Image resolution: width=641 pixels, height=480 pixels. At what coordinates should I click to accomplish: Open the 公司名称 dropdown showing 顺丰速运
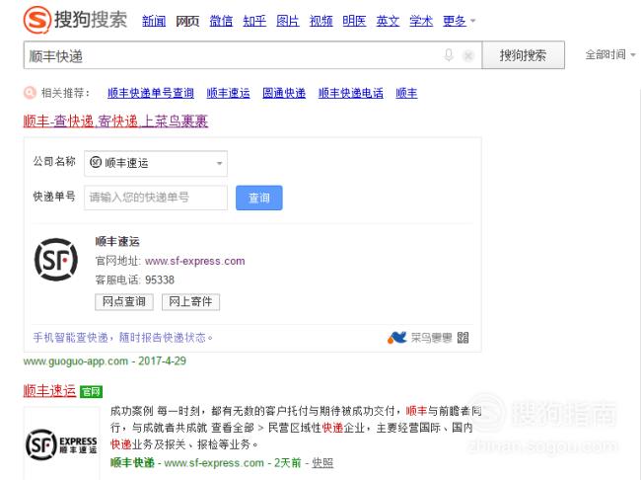pyautogui.click(x=156, y=163)
